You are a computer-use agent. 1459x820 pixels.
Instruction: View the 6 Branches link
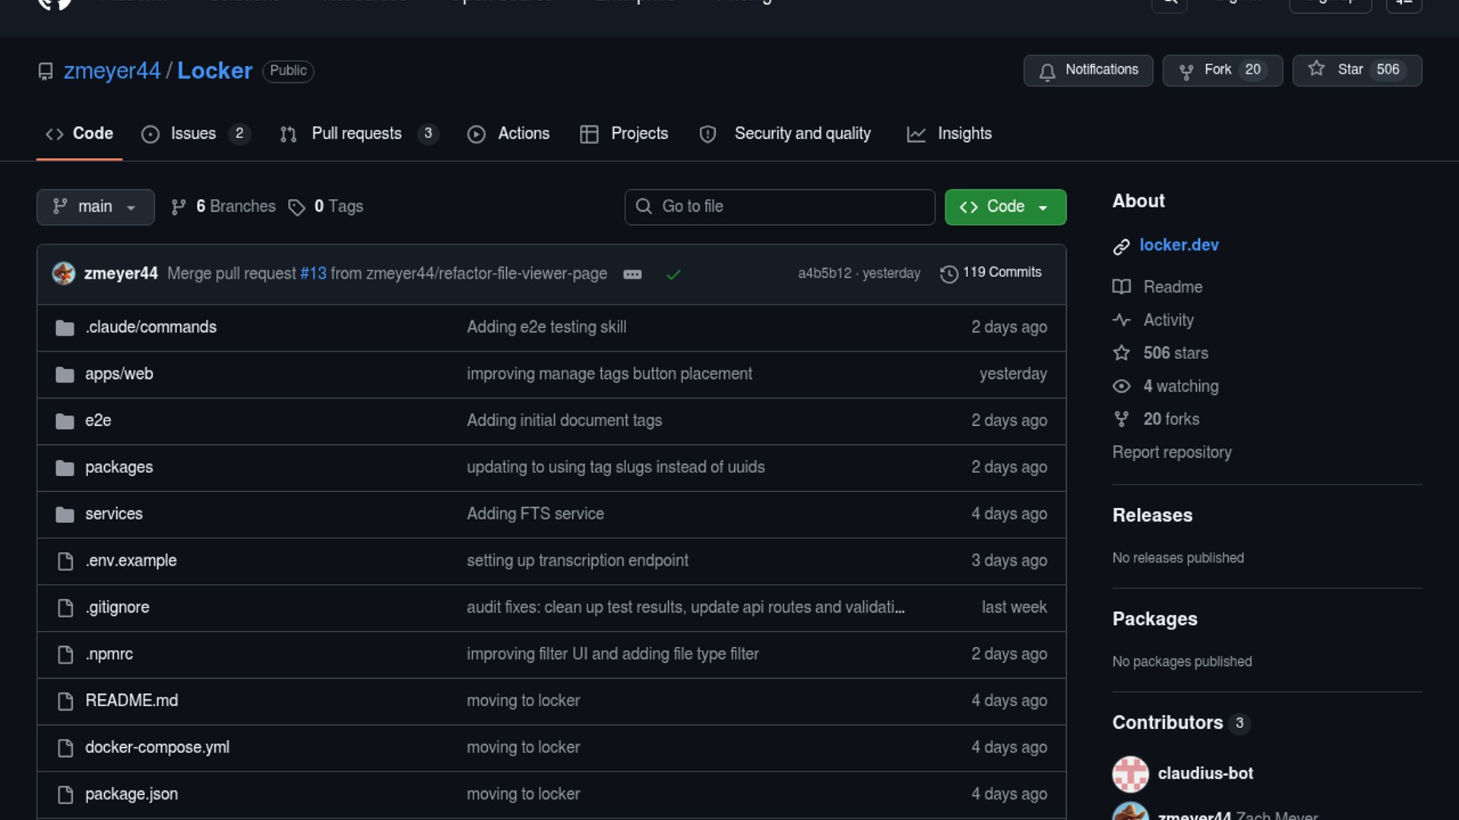pyautogui.click(x=235, y=207)
